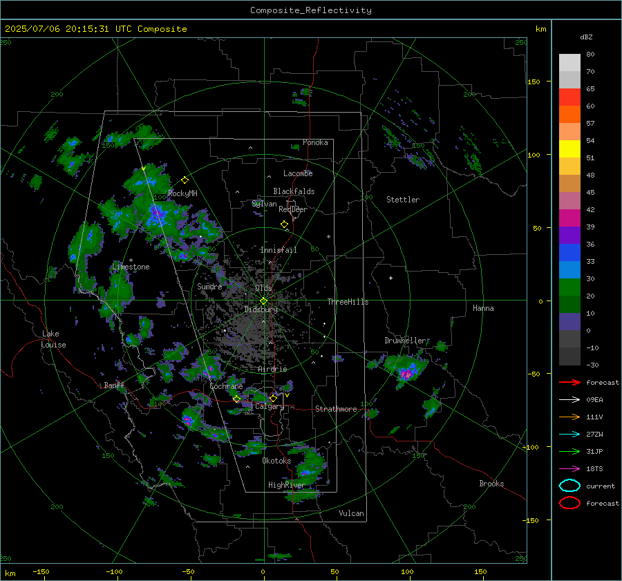The image size is (622, 581).
Task: Click the Brooks city label
Action: coord(491,484)
